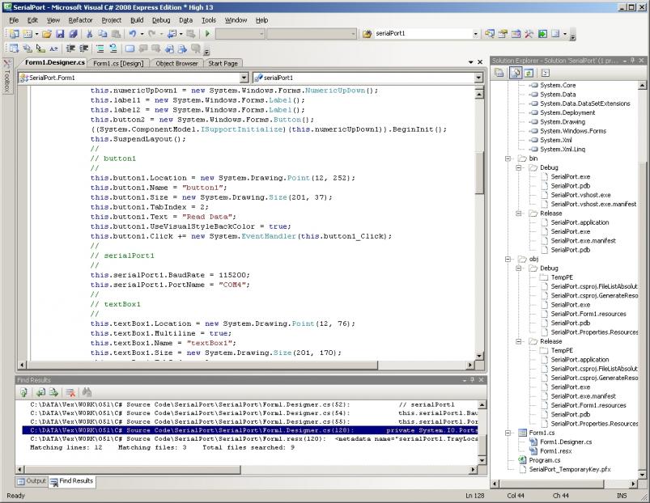Click the Cut scissors icon

pos(90,34)
